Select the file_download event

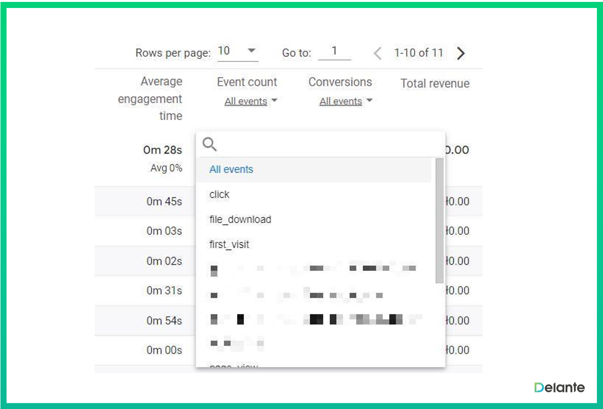tap(240, 219)
